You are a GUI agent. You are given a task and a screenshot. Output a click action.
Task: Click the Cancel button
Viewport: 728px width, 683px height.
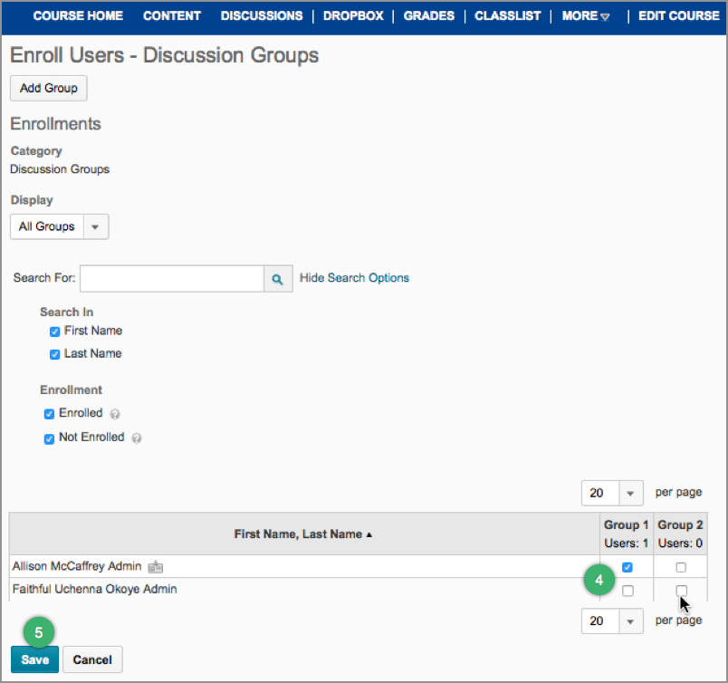click(x=92, y=659)
